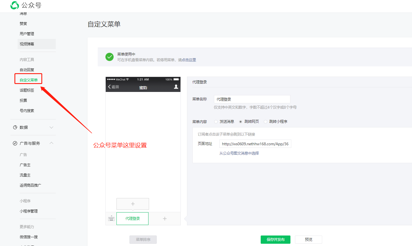412x246 pixels.
Task: Click the 保存并发布 button
Action: pyautogui.click(x=276, y=239)
